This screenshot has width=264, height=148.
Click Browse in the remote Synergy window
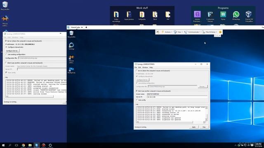[x=203, y=87]
